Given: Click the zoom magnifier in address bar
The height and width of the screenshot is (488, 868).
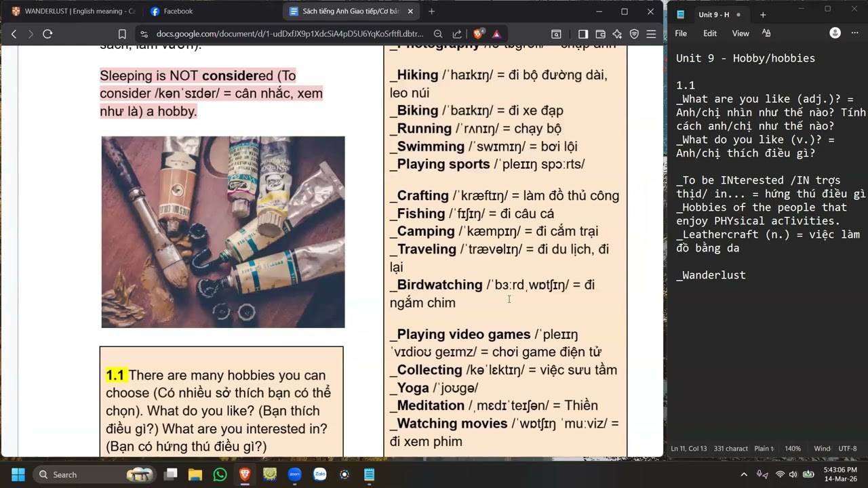Looking at the screenshot, I should (x=438, y=34).
